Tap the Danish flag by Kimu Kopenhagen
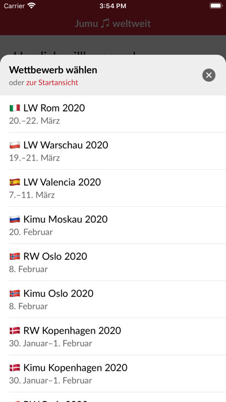 15,368
